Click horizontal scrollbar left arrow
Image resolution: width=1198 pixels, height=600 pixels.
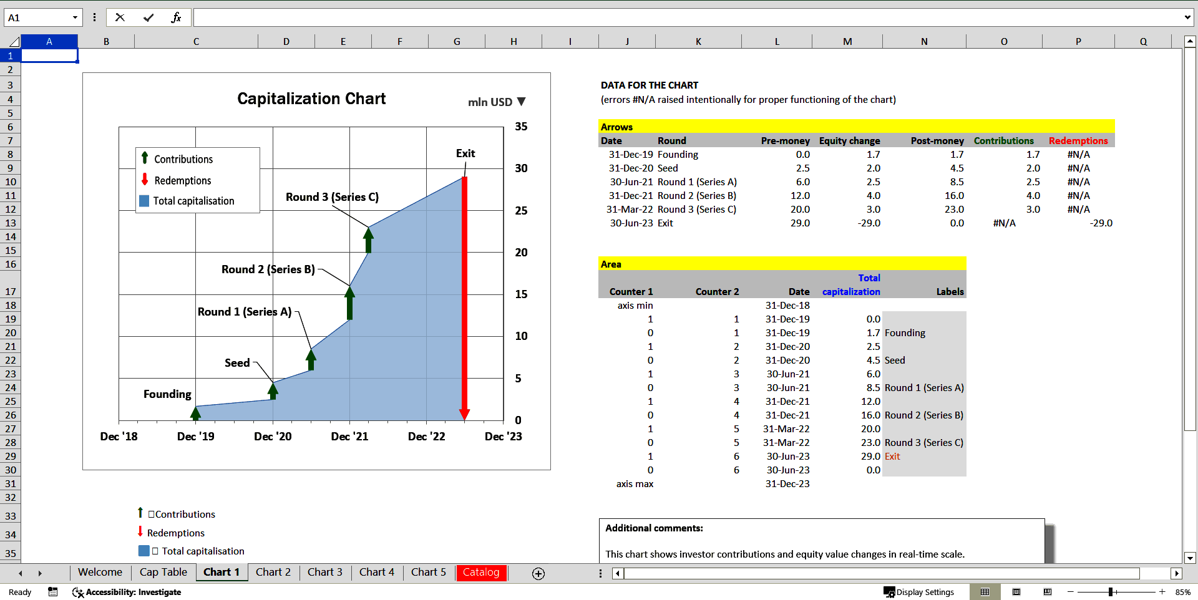click(x=618, y=573)
